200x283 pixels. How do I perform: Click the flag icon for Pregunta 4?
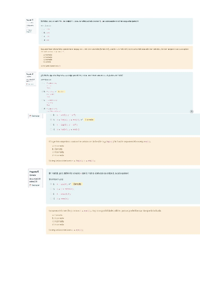(30, 185)
